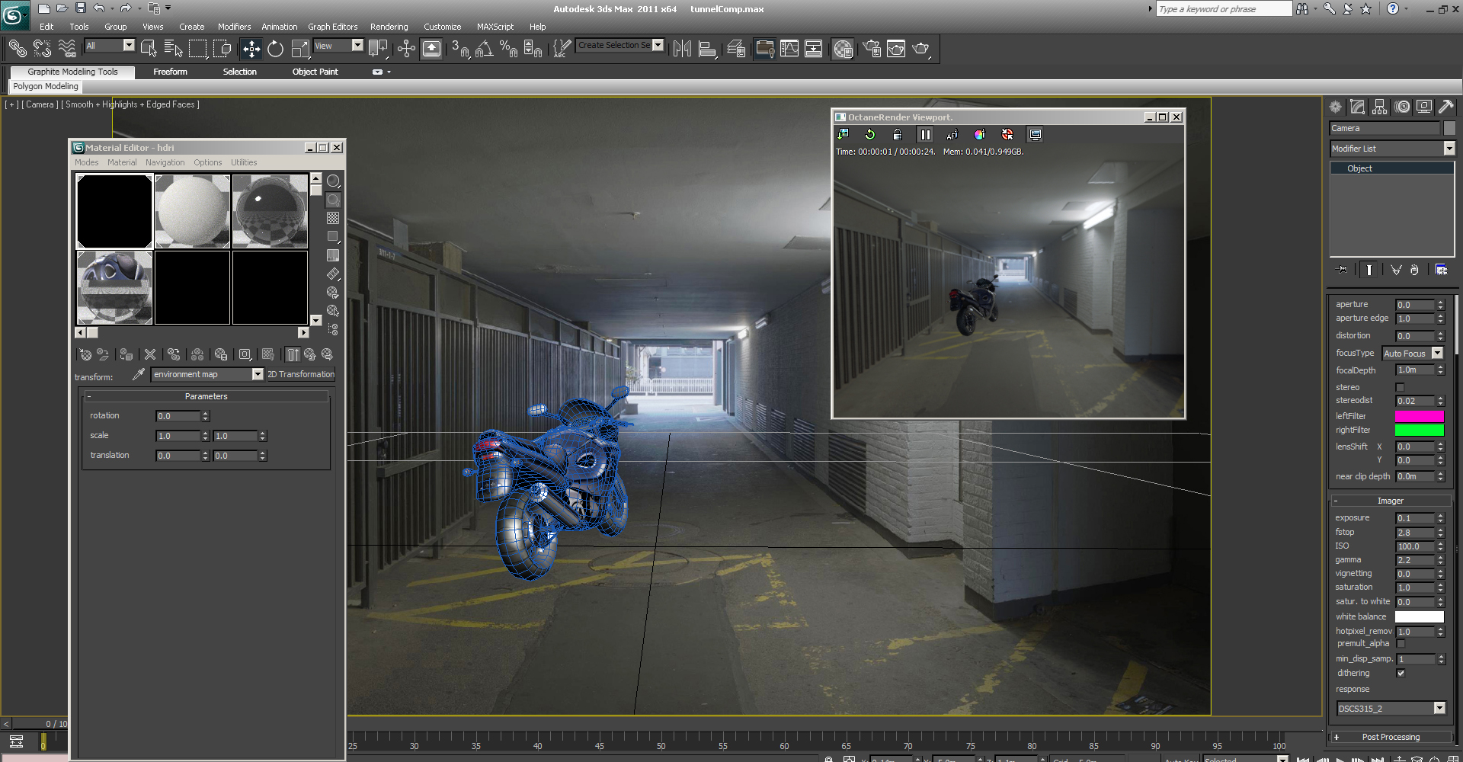Toggle Show End Result in modifier stack

(1369, 270)
